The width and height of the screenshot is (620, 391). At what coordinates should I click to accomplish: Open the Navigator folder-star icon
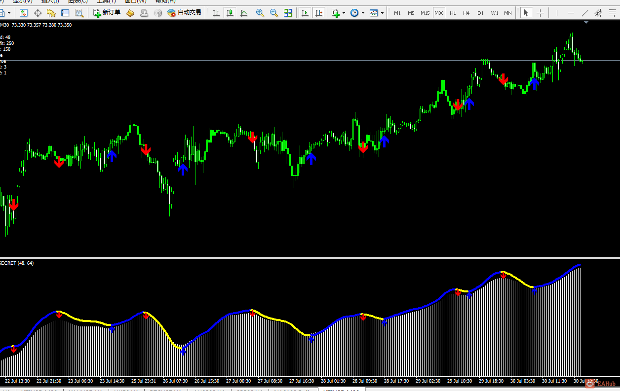51,13
